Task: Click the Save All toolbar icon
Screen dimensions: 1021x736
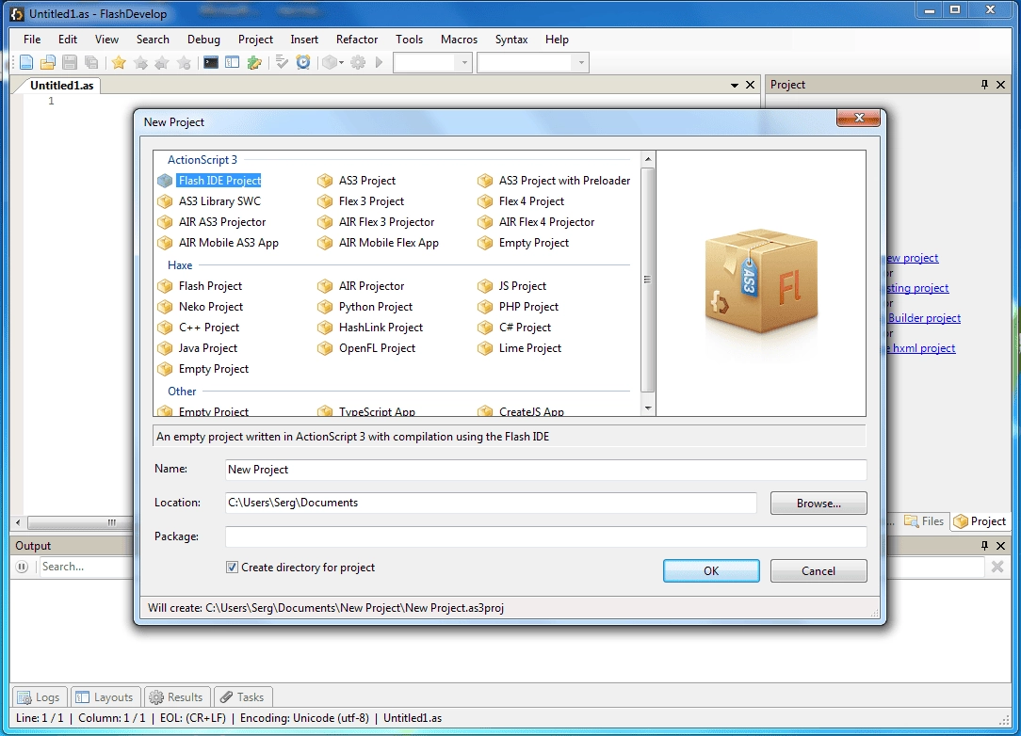Action: pyautogui.click(x=91, y=62)
